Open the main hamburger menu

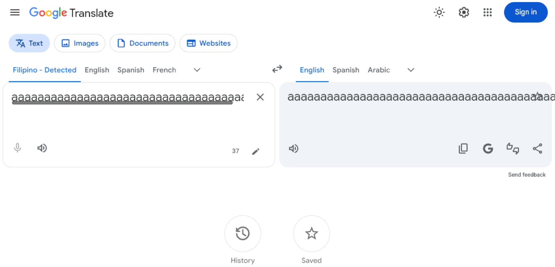(x=15, y=13)
